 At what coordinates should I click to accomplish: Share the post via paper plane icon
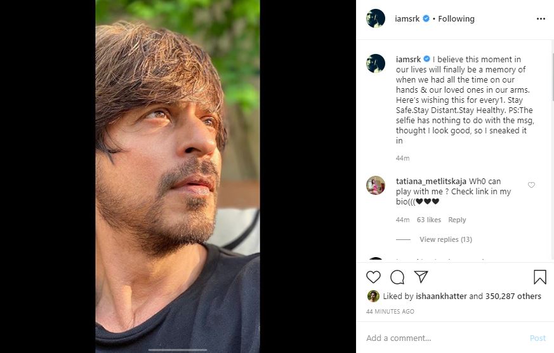click(421, 277)
